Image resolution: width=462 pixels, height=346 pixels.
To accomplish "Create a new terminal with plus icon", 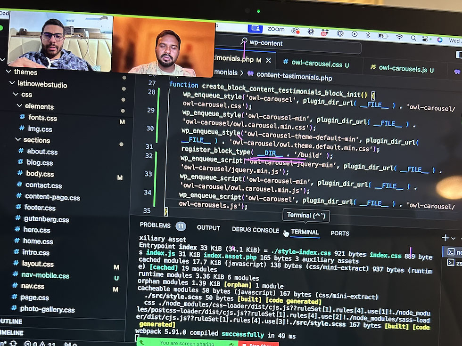I will (445, 238).
